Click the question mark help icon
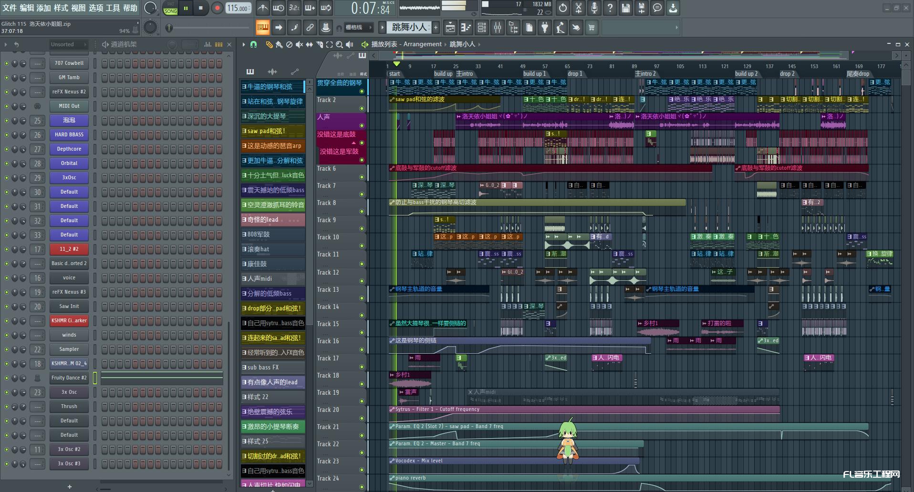914x492 pixels. 610,8
